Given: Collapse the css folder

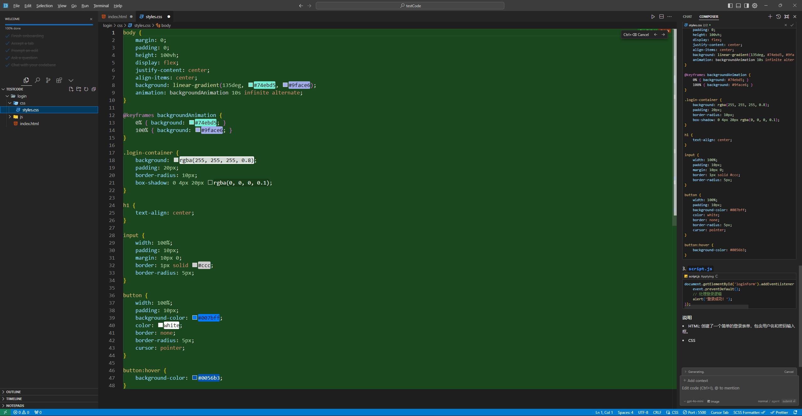Looking at the screenshot, I should (x=10, y=103).
